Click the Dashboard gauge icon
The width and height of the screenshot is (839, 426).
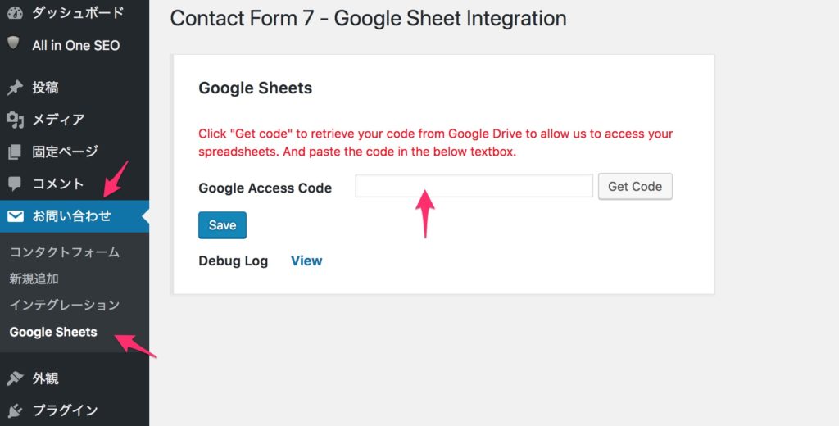(x=15, y=13)
